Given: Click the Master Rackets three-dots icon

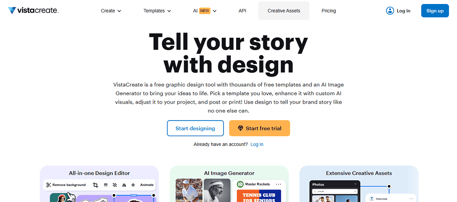Looking at the screenshot, I should [x=278, y=184].
